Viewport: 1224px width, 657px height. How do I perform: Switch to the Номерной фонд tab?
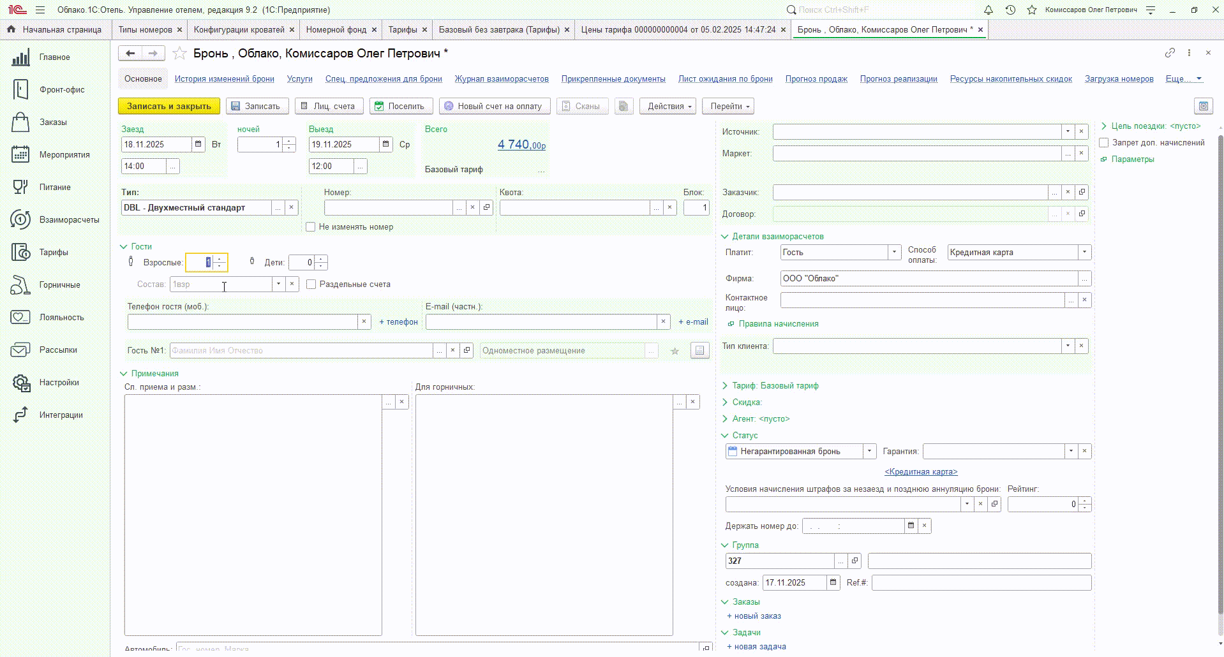tap(336, 30)
